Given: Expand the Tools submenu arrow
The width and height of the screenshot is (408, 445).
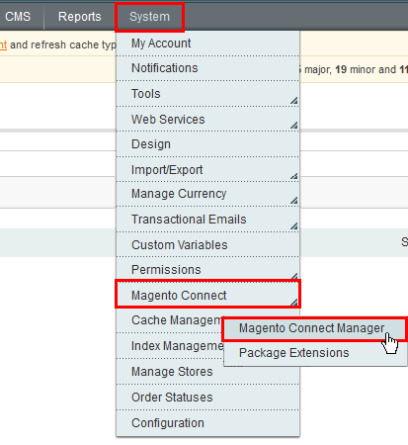Looking at the screenshot, I should (294, 101).
